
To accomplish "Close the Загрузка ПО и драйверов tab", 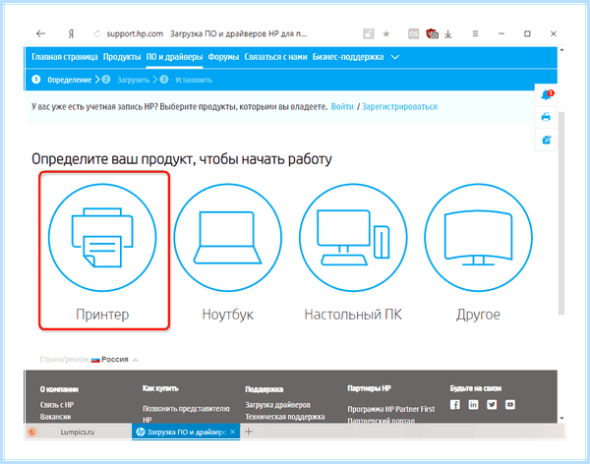I will click(232, 432).
